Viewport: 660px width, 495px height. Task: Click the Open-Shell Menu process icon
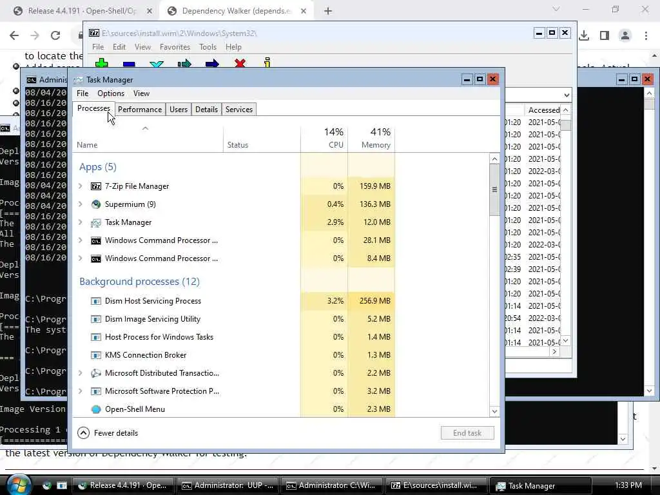[x=96, y=409]
